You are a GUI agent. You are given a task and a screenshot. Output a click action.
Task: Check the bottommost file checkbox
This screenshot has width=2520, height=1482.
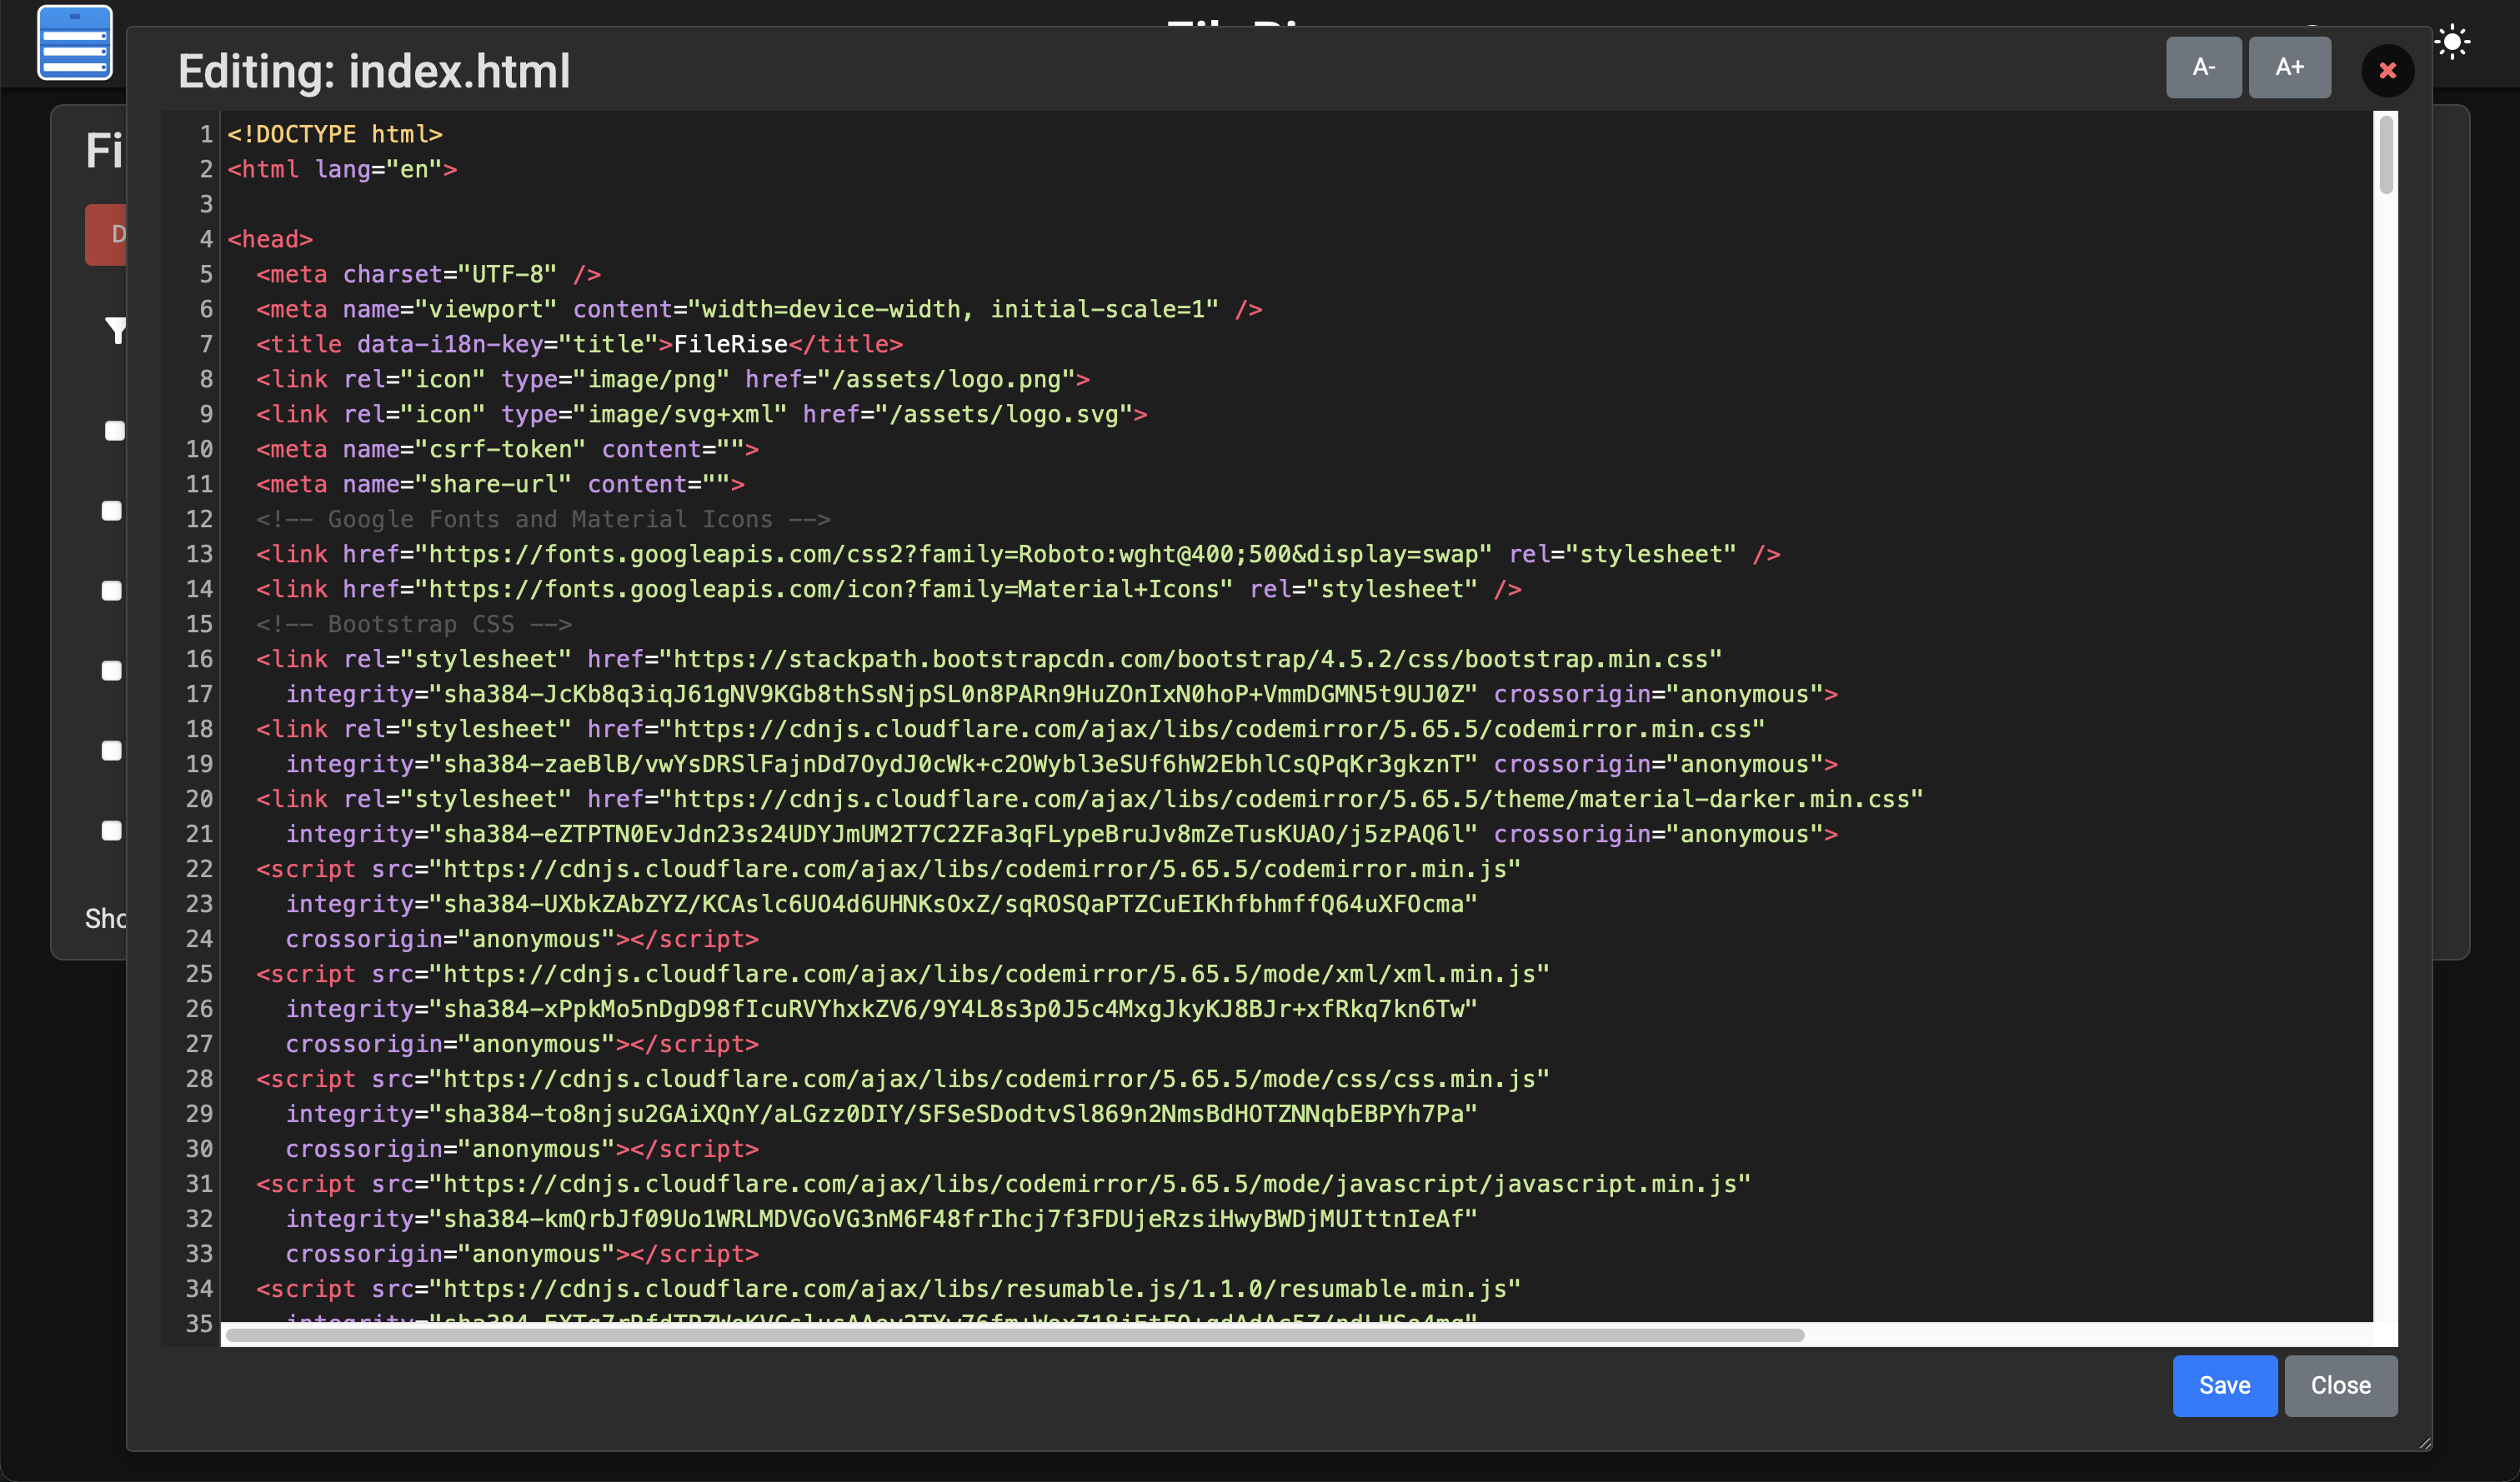(x=112, y=831)
